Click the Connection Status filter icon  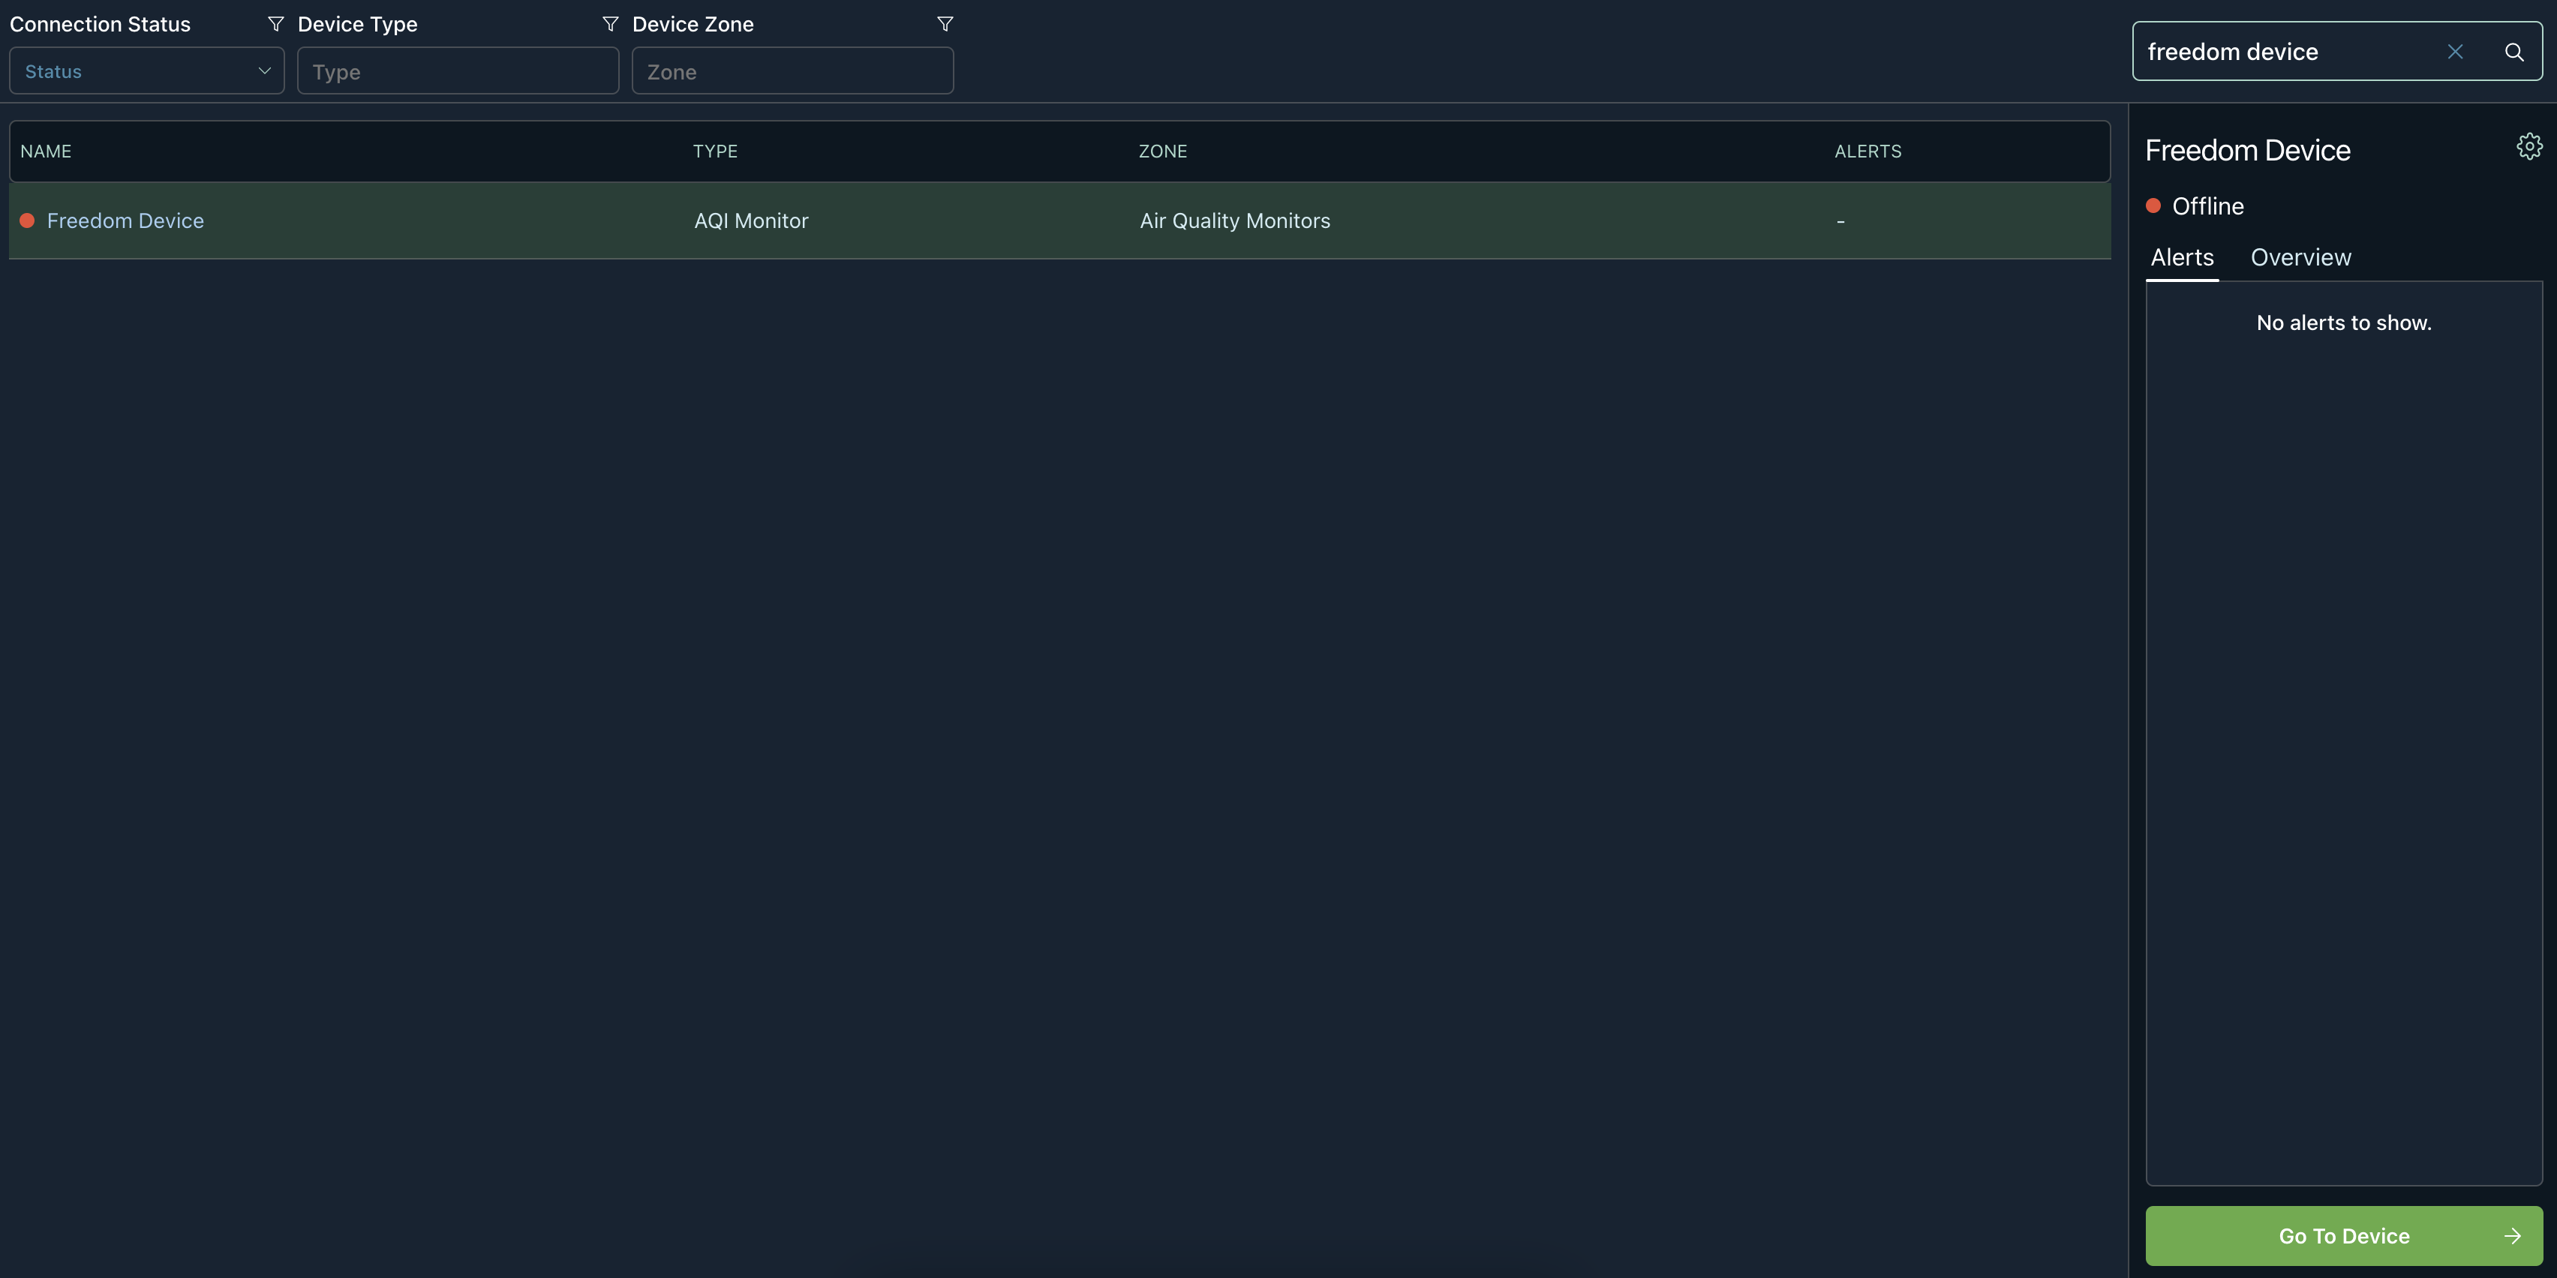pyautogui.click(x=276, y=24)
